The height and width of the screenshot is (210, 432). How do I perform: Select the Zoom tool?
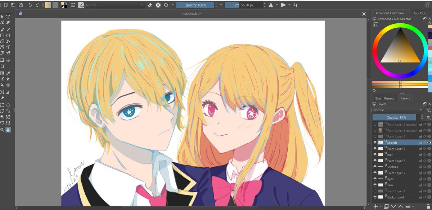(2, 130)
